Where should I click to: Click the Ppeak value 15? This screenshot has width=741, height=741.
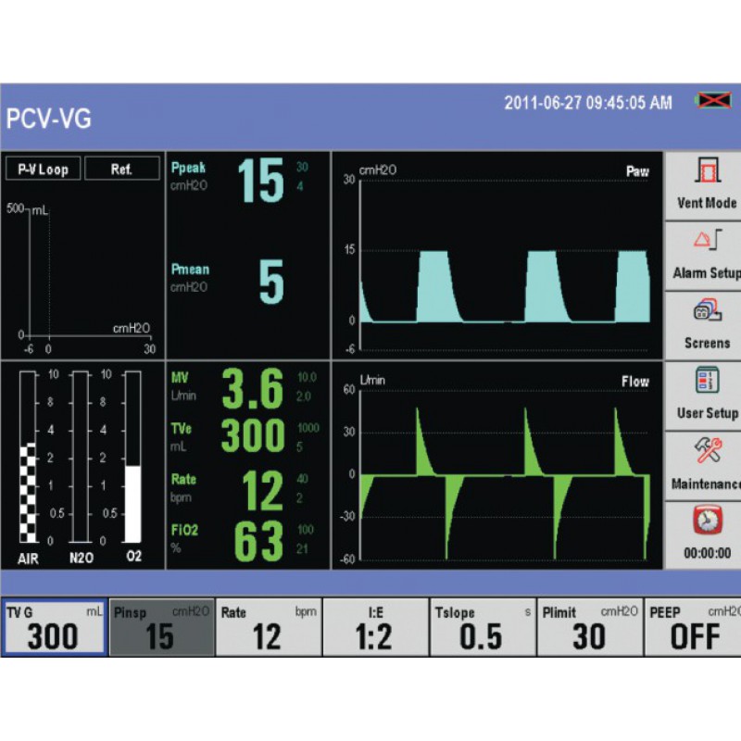point(261,180)
